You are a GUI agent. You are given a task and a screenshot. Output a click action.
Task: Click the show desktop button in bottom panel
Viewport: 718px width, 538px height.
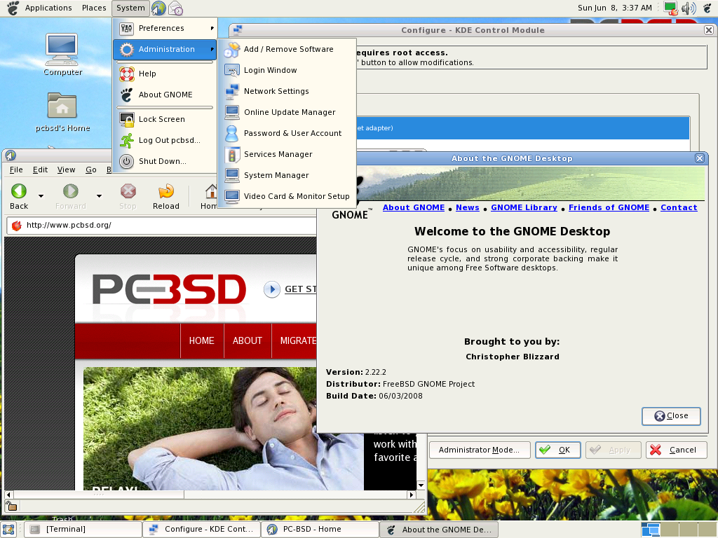click(8, 530)
